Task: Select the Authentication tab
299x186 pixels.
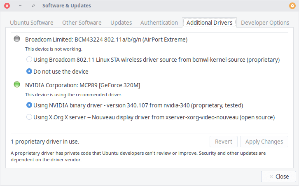Action: (159, 23)
